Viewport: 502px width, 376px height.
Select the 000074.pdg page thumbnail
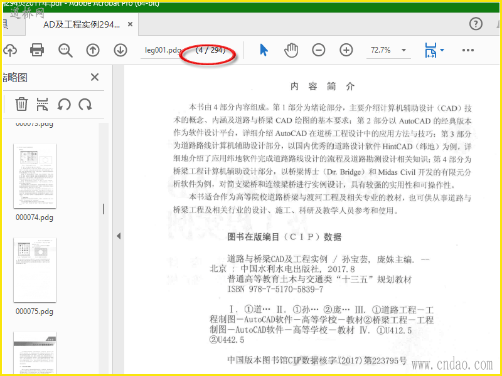pyautogui.click(x=35, y=176)
